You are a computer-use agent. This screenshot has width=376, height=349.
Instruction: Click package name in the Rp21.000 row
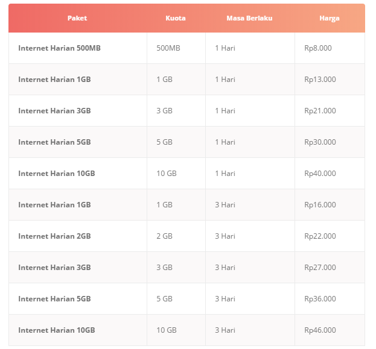54,111
